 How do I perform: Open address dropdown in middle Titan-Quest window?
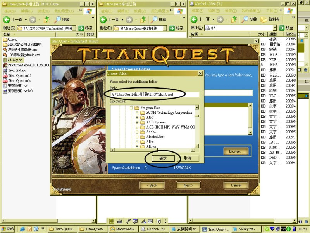[x=165, y=28]
